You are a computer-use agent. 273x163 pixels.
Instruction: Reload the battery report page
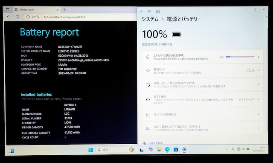(x=17, y=17)
